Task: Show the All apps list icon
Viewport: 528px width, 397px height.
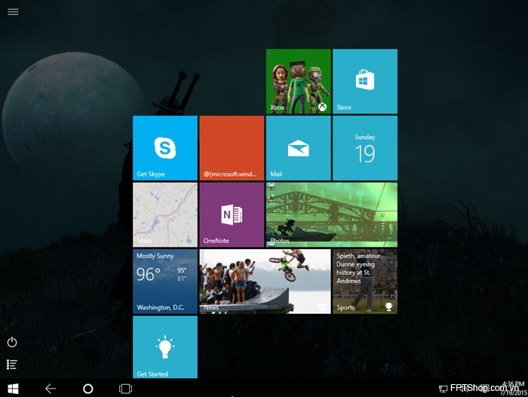Action: click(x=12, y=365)
